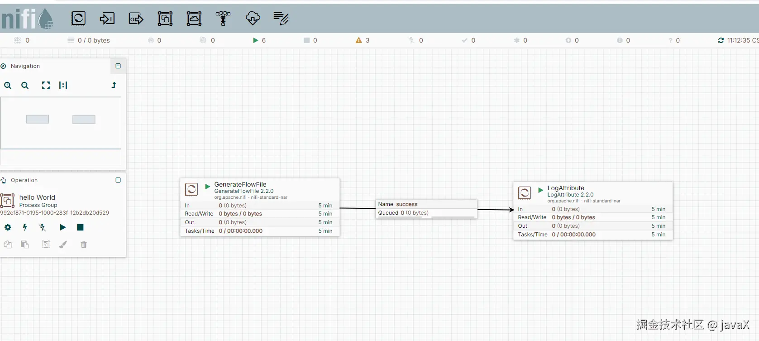Image resolution: width=759 pixels, height=341 pixels.
Task: Collapse the Navigation panel
Action: (118, 66)
